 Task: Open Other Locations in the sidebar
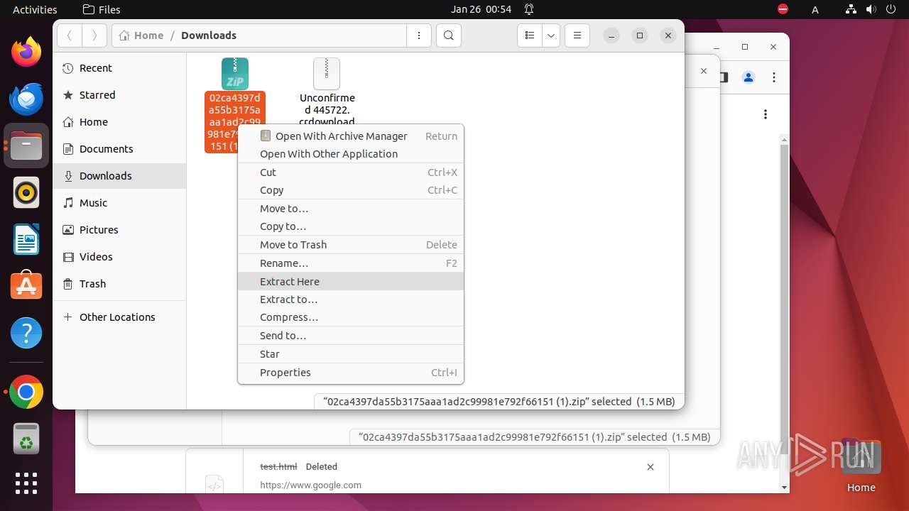[x=119, y=317]
